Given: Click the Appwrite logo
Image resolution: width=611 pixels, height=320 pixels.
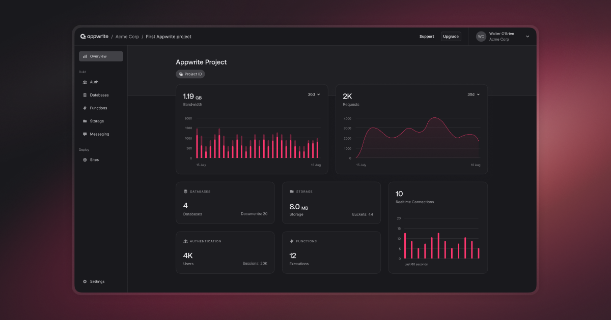Looking at the screenshot, I should coord(94,36).
